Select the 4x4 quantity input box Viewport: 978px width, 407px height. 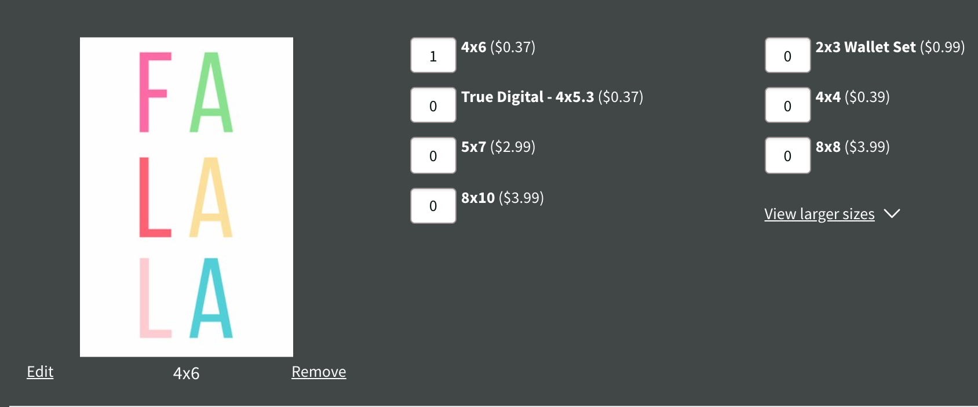point(787,106)
